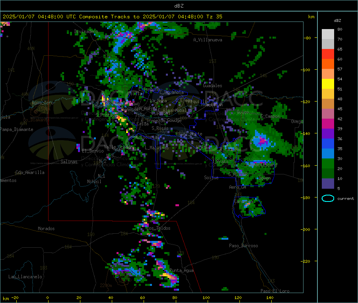Click the composite tracks timestamp header text
Image resolution: width=358 pixels, height=303 pixels.
pyautogui.click(x=112, y=17)
